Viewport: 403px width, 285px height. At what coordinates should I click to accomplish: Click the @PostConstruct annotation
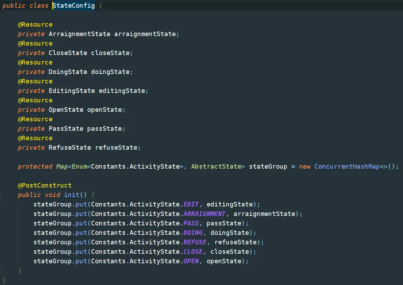click(x=44, y=185)
